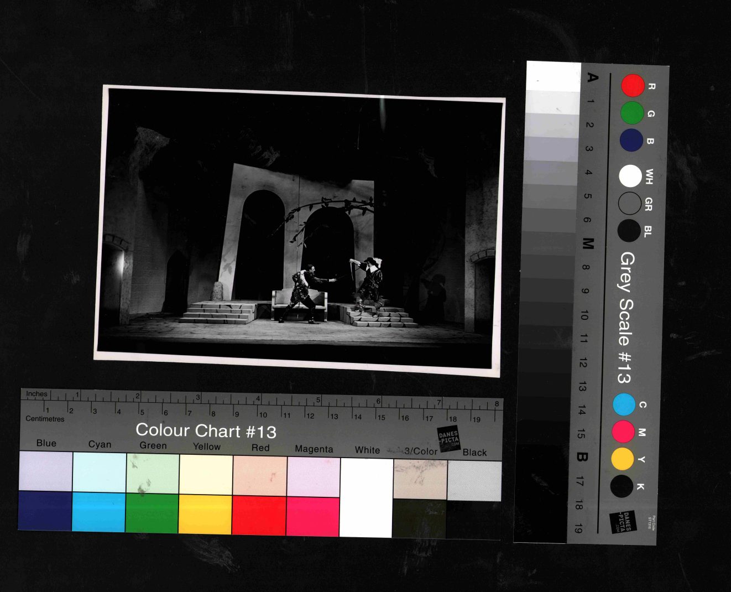The height and width of the screenshot is (592, 731).
Task: Pick the navy blue swatch under Blue
Action: click(x=45, y=511)
